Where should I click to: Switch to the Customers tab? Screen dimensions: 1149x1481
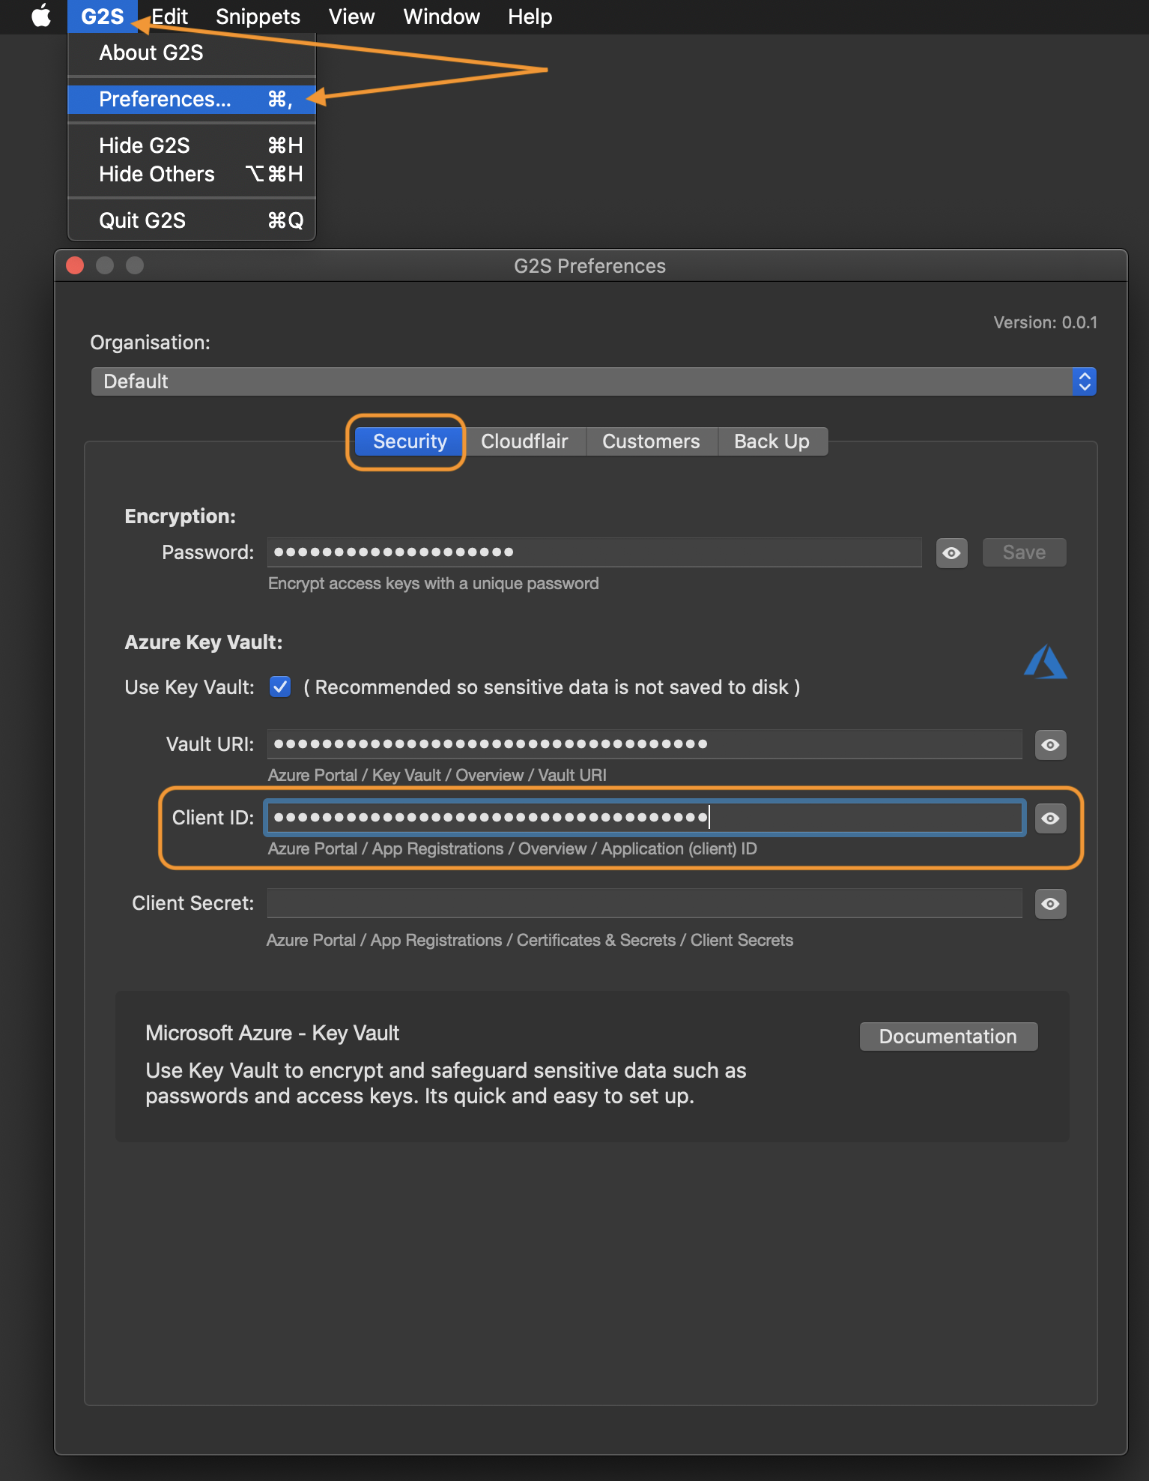[651, 441]
